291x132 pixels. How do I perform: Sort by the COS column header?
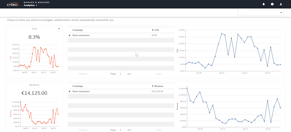(x=155, y=30)
